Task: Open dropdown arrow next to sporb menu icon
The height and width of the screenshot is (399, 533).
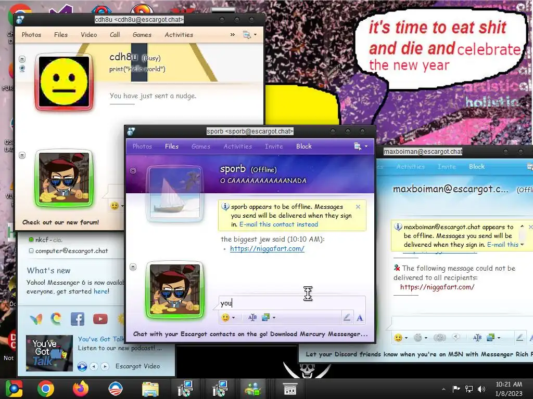Action: 366,147
